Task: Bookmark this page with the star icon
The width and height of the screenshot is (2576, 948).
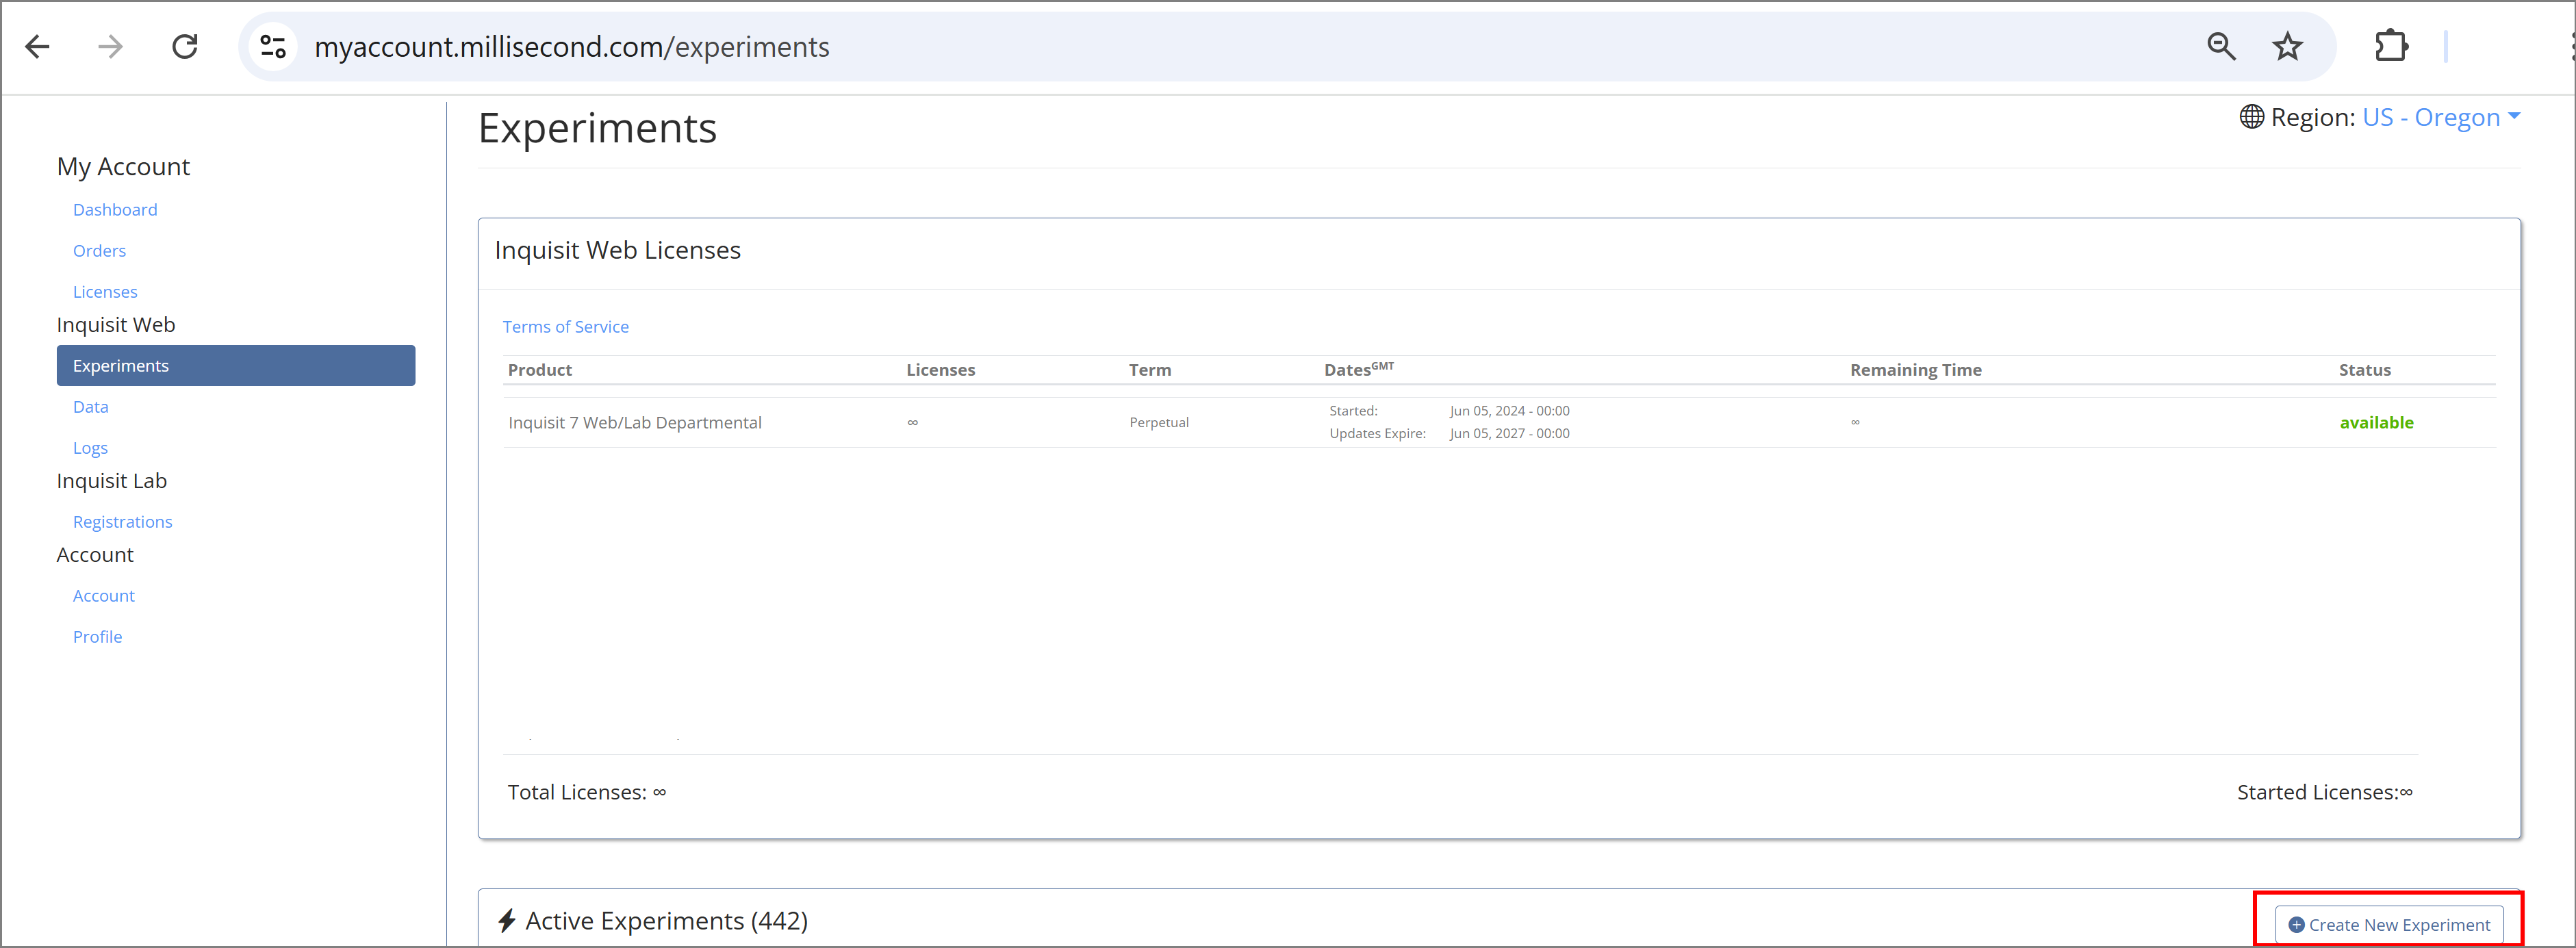Action: click(2288, 47)
